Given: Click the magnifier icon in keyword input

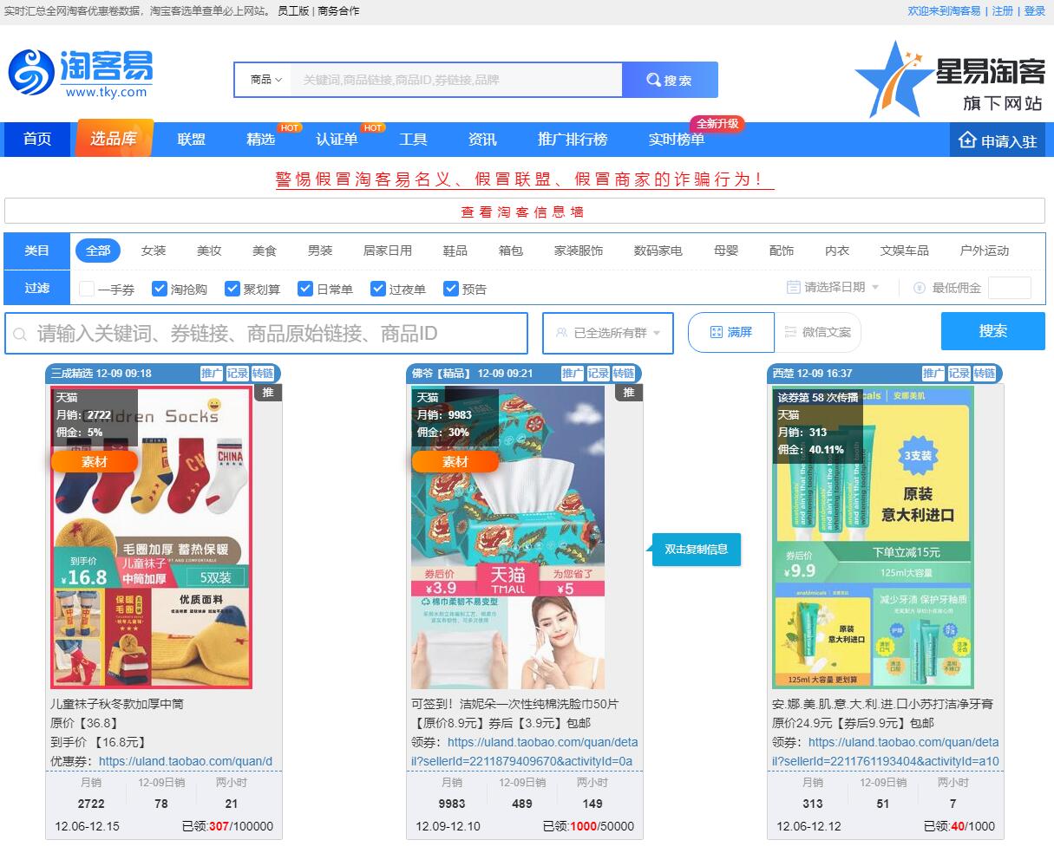Looking at the screenshot, I should 20,334.
